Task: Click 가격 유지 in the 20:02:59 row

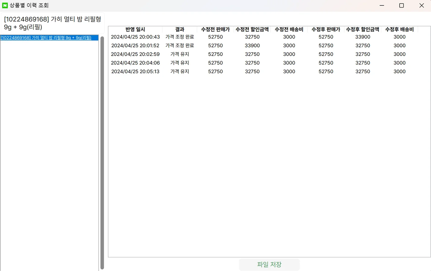Action: coord(180,54)
